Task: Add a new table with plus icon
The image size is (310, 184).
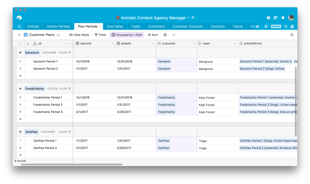Action: point(266,26)
